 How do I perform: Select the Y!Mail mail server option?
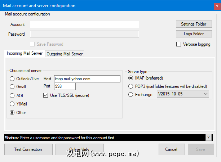pos(12,104)
